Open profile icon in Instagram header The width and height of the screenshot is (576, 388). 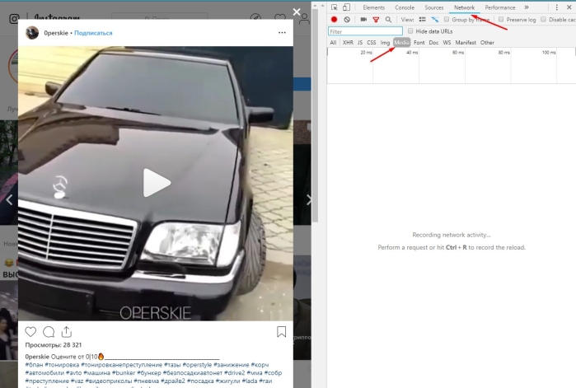click(x=304, y=19)
